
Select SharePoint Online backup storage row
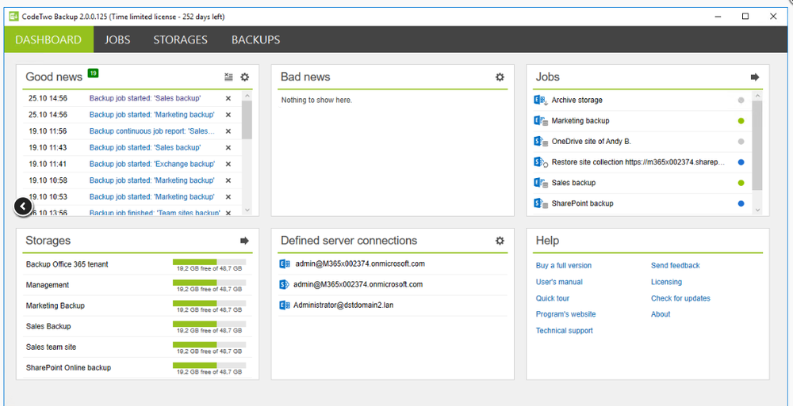[x=137, y=368]
